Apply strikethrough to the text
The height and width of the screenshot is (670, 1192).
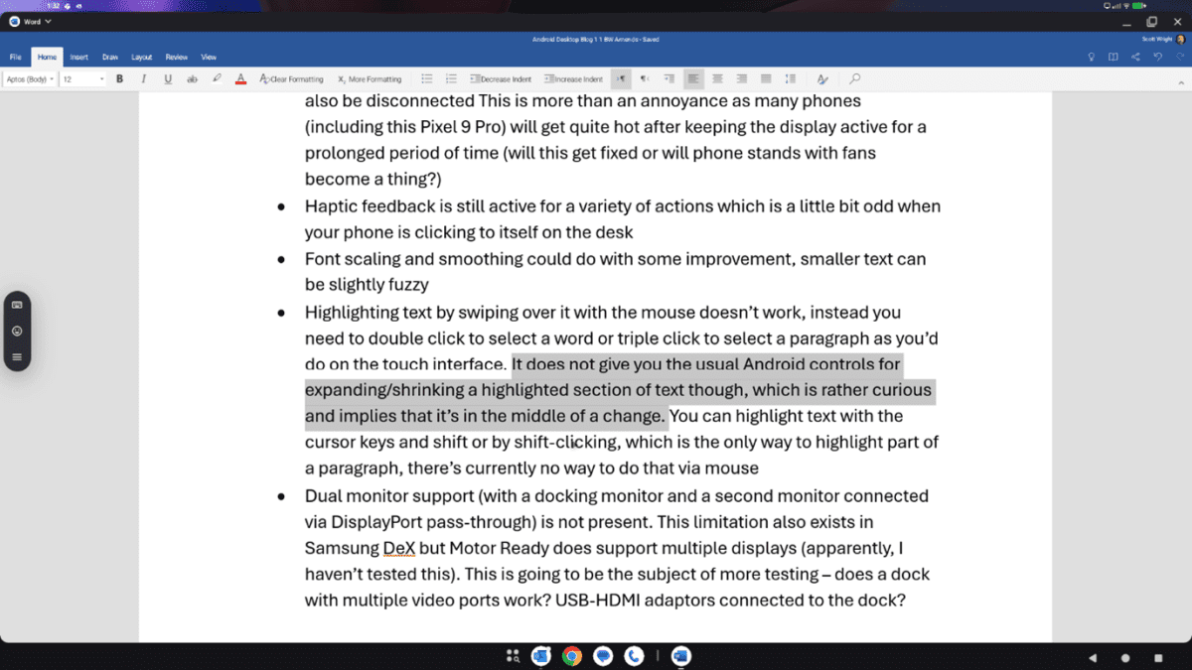click(x=192, y=78)
